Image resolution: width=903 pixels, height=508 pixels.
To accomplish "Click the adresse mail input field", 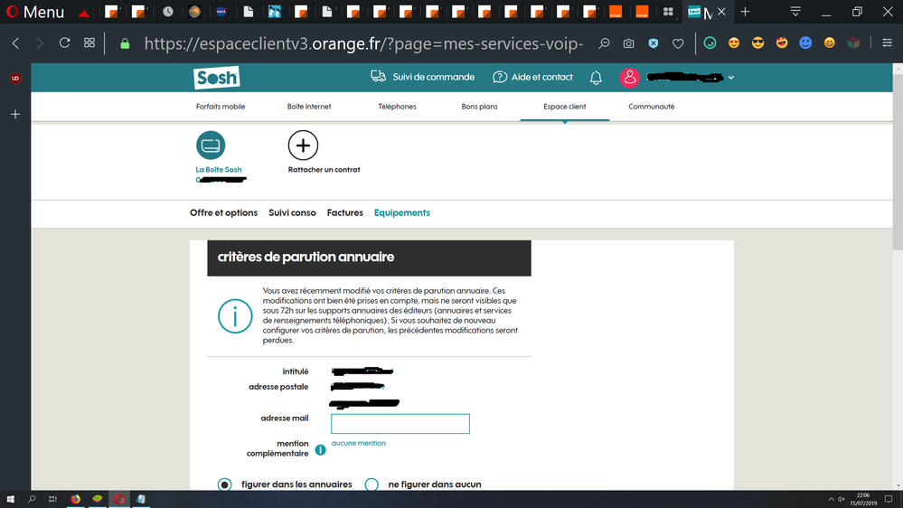I will [x=400, y=423].
